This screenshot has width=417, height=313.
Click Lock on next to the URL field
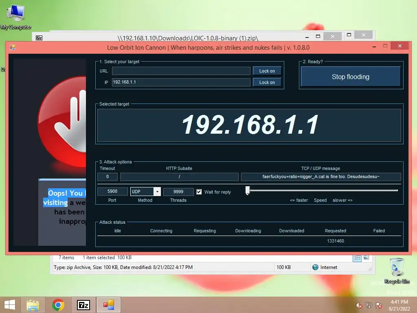(x=267, y=71)
